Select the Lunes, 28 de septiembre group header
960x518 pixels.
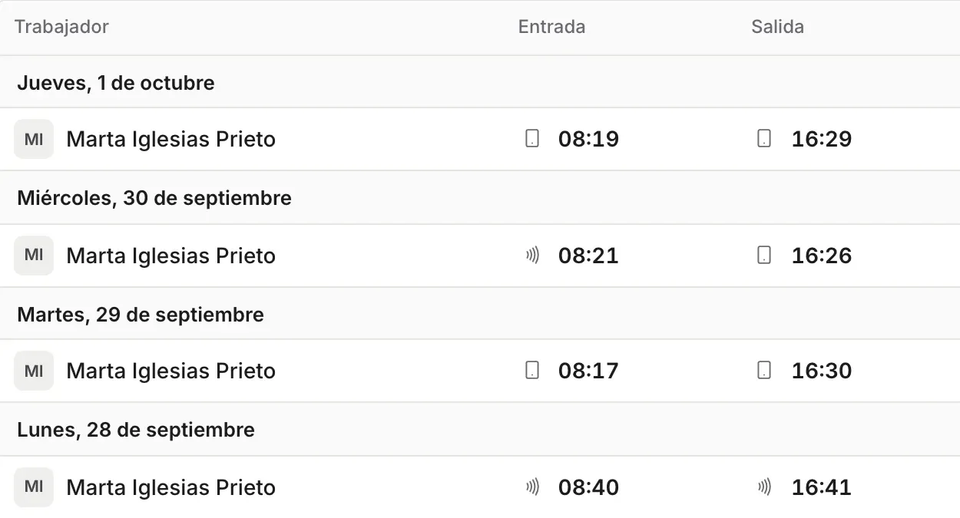480,430
